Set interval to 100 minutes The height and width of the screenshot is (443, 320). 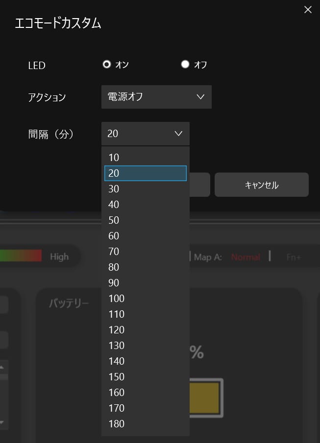point(145,299)
